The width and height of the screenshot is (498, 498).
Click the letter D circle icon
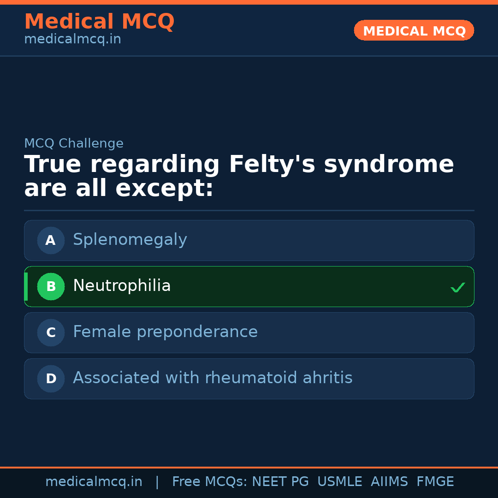51,379
